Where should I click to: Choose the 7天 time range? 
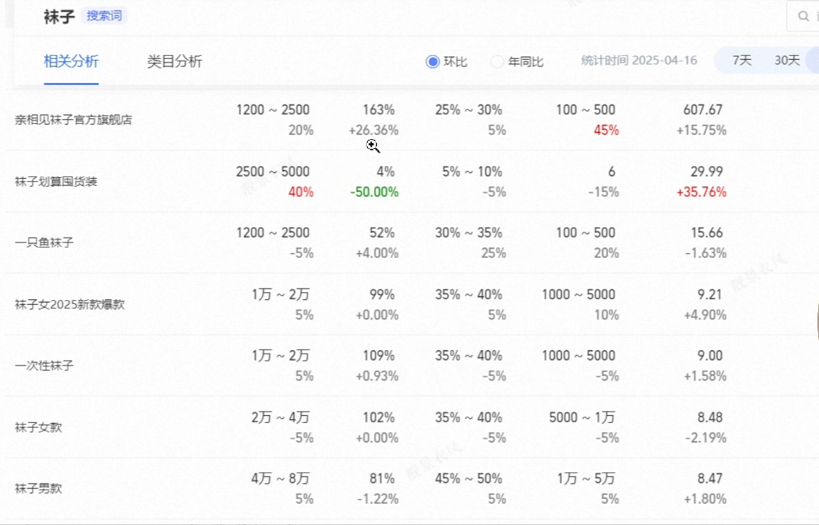(741, 60)
